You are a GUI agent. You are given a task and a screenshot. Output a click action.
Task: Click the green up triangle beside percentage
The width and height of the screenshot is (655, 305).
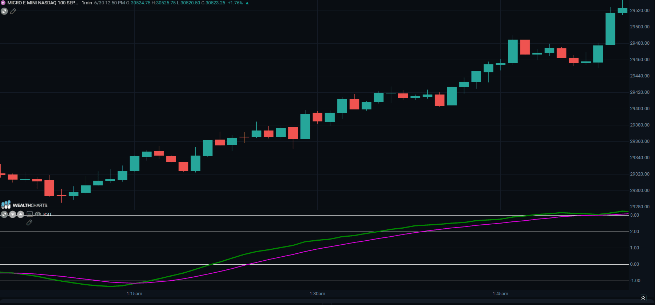[247, 3]
